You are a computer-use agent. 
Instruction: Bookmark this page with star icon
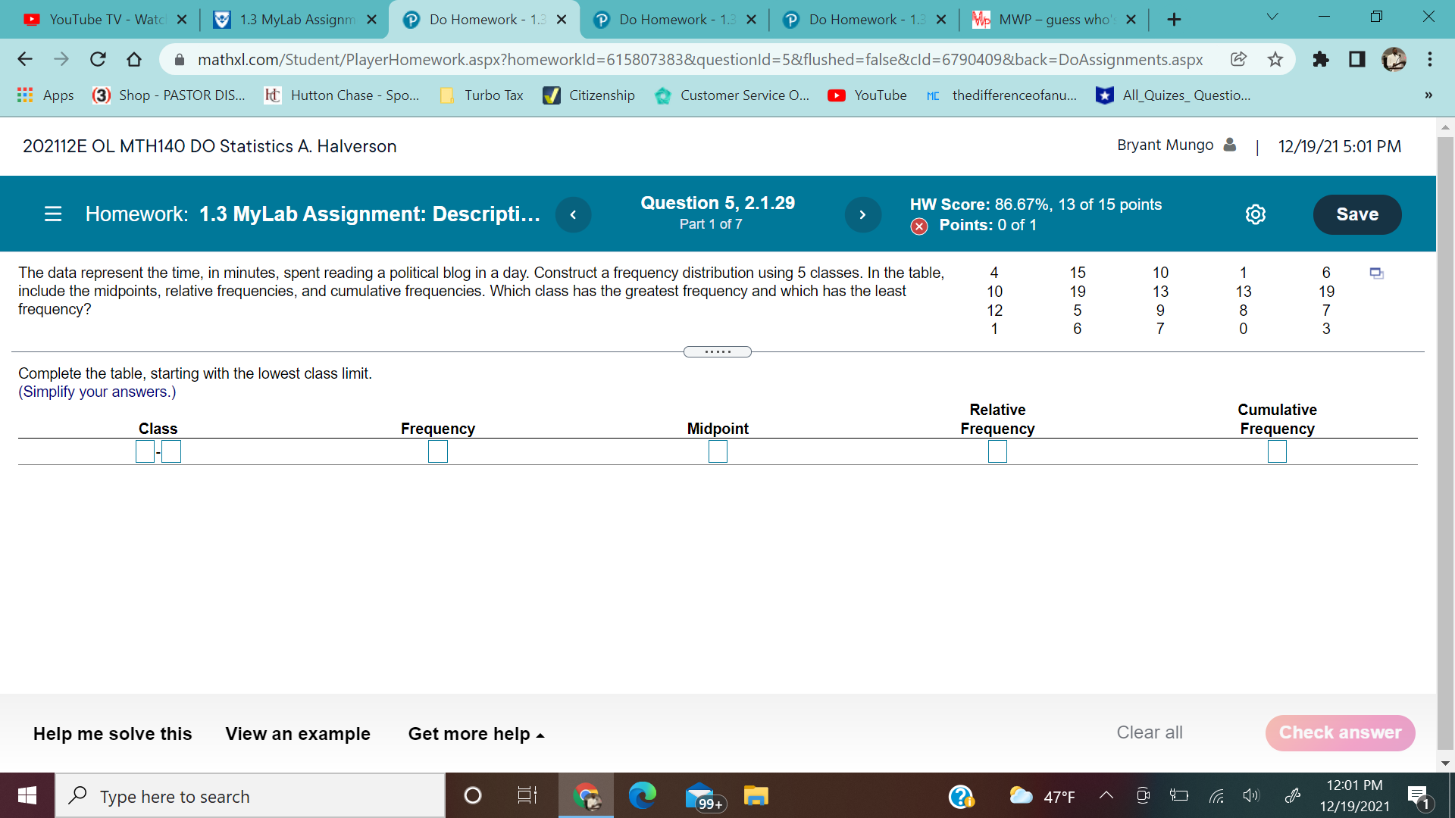pyautogui.click(x=1275, y=59)
